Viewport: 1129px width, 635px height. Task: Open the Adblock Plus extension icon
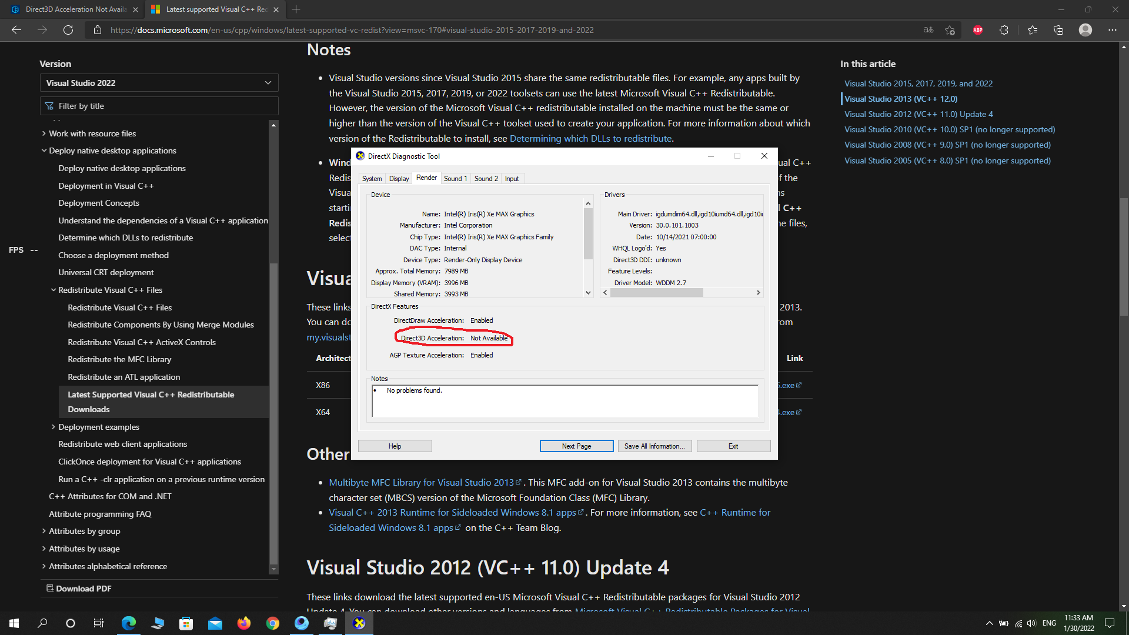click(x=978, y=30)
